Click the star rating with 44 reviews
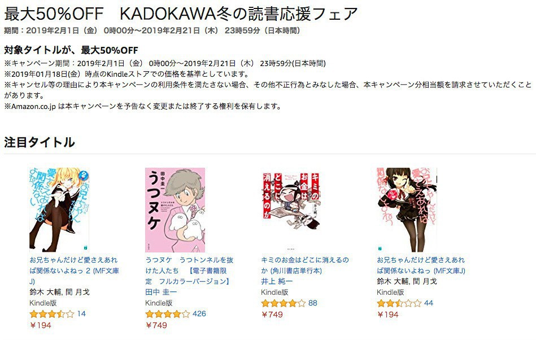The width and height of the screenshot is (536, 340). coord(399,303)
